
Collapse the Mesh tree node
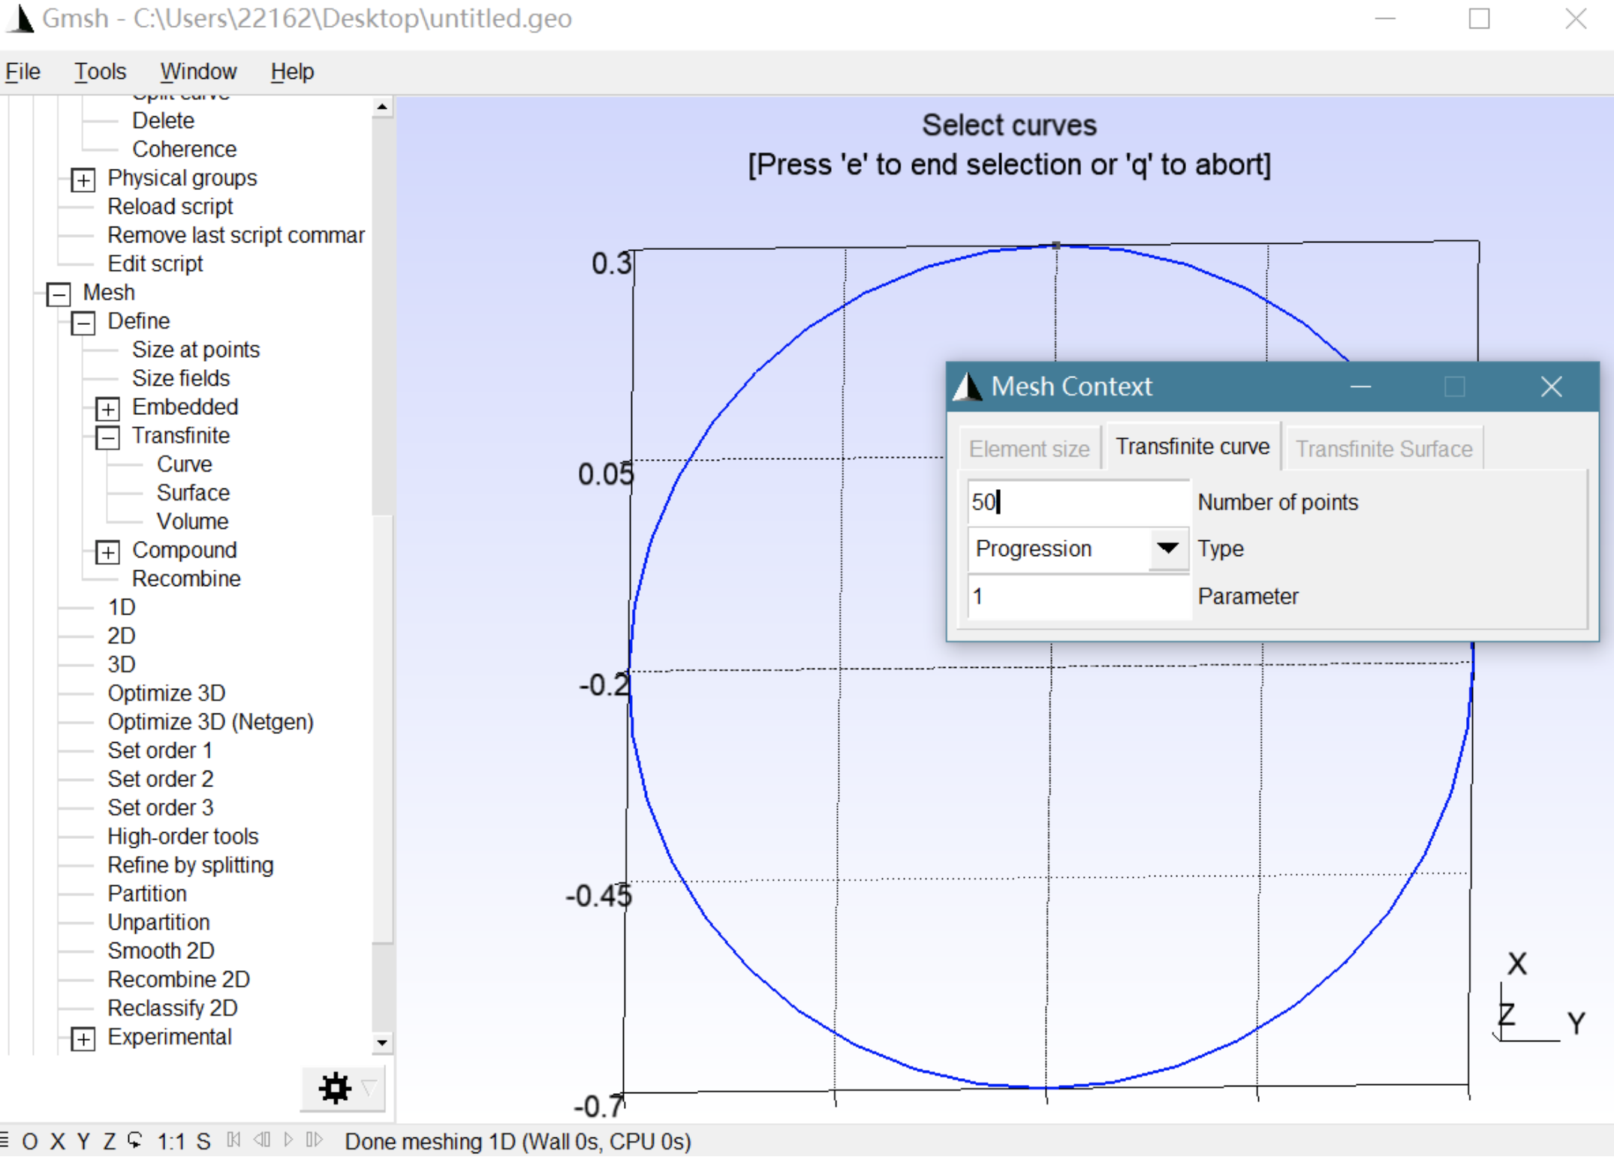coord(59,293)
